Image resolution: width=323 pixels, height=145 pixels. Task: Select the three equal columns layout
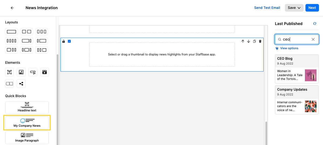click(x=42, y=31)
